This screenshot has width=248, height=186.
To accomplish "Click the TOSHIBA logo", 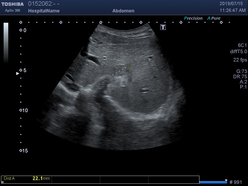I will (x=12, y=4).
